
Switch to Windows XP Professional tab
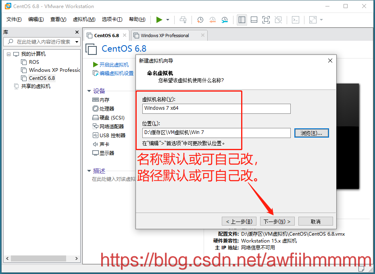pyautogui.click(x=165, y=36)
